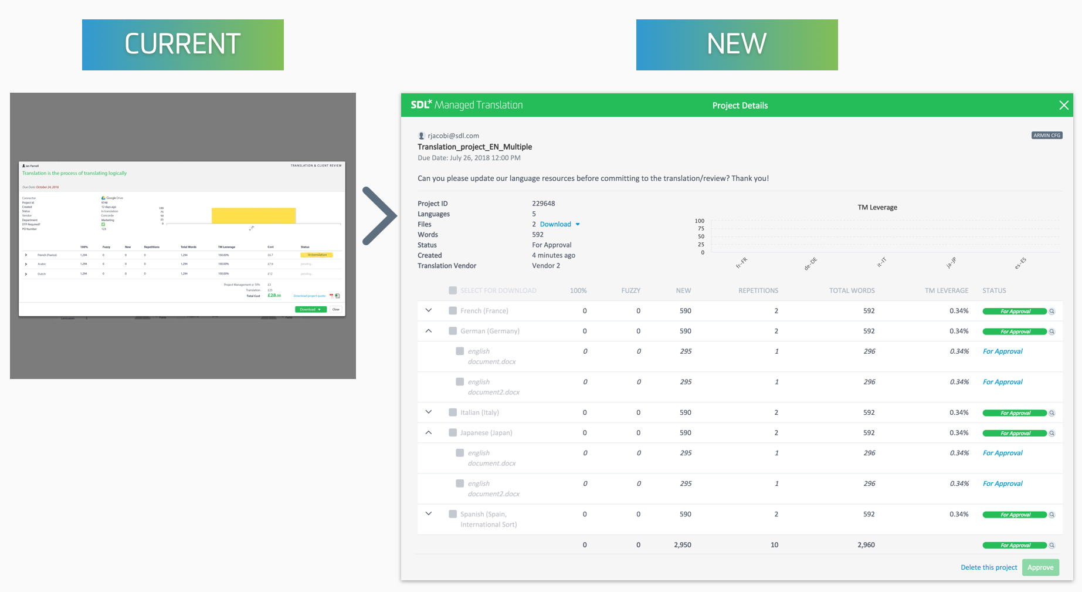Click the 100% column header
Image resolution: width=1082 pixels, height=592 pixels.
(x=578, y=290)
